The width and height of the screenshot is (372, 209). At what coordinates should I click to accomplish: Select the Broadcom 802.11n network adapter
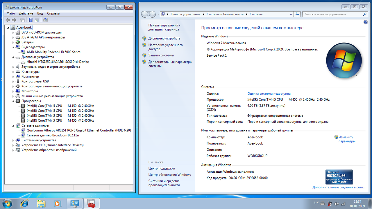[53, 135]
